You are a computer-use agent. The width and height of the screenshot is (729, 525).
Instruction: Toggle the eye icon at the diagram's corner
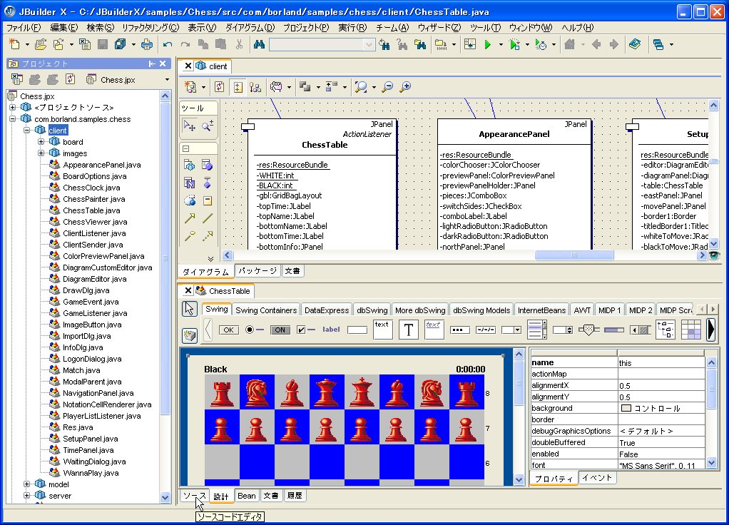tap(714, 255)
